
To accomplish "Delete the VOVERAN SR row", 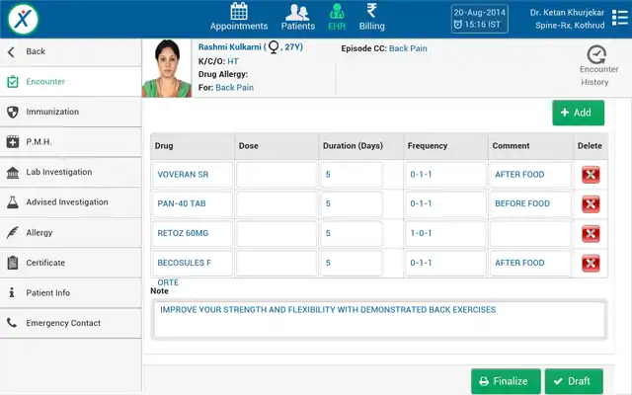I will 591,175.
